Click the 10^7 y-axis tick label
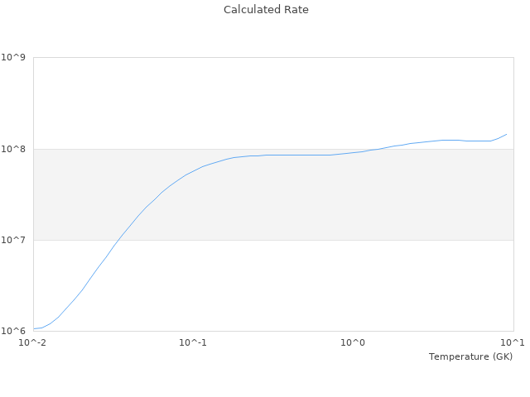The width and height of the screenshot is (530, 397). (x=14, y=240)
